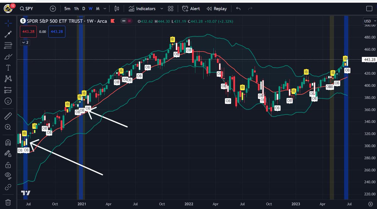Remove drawings with the trash icon
The width and height of the screenshot is (377, 209).
pos(8,202)
